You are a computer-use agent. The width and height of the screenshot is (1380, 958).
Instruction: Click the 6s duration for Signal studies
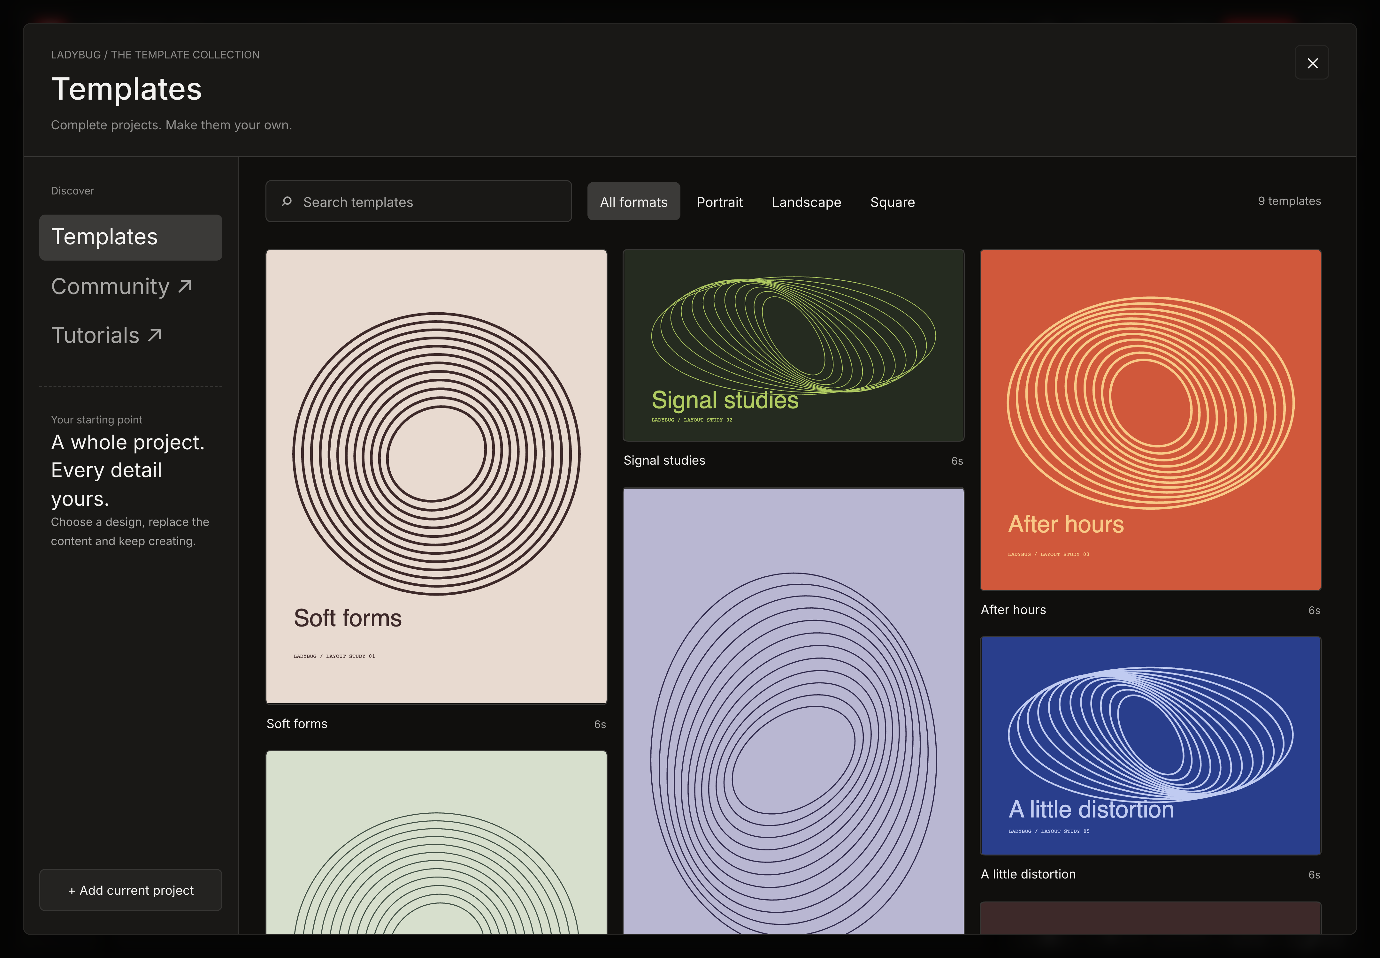click(957, 461)
